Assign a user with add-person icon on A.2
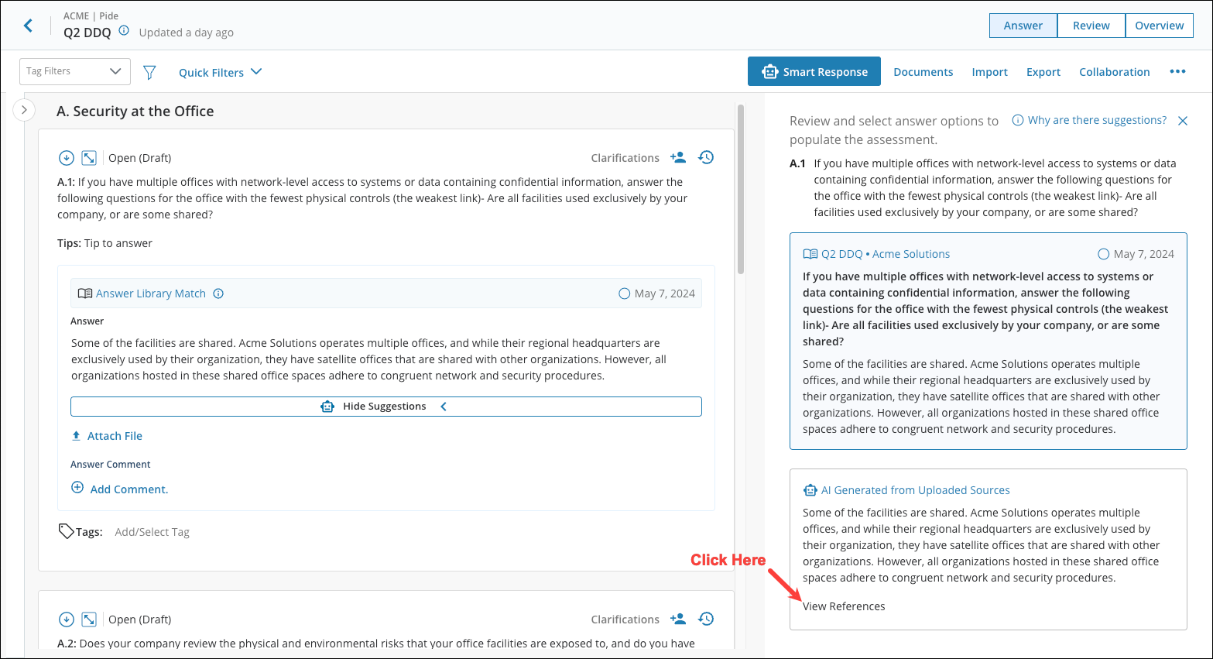1213x659 pixels. [678, 619]
